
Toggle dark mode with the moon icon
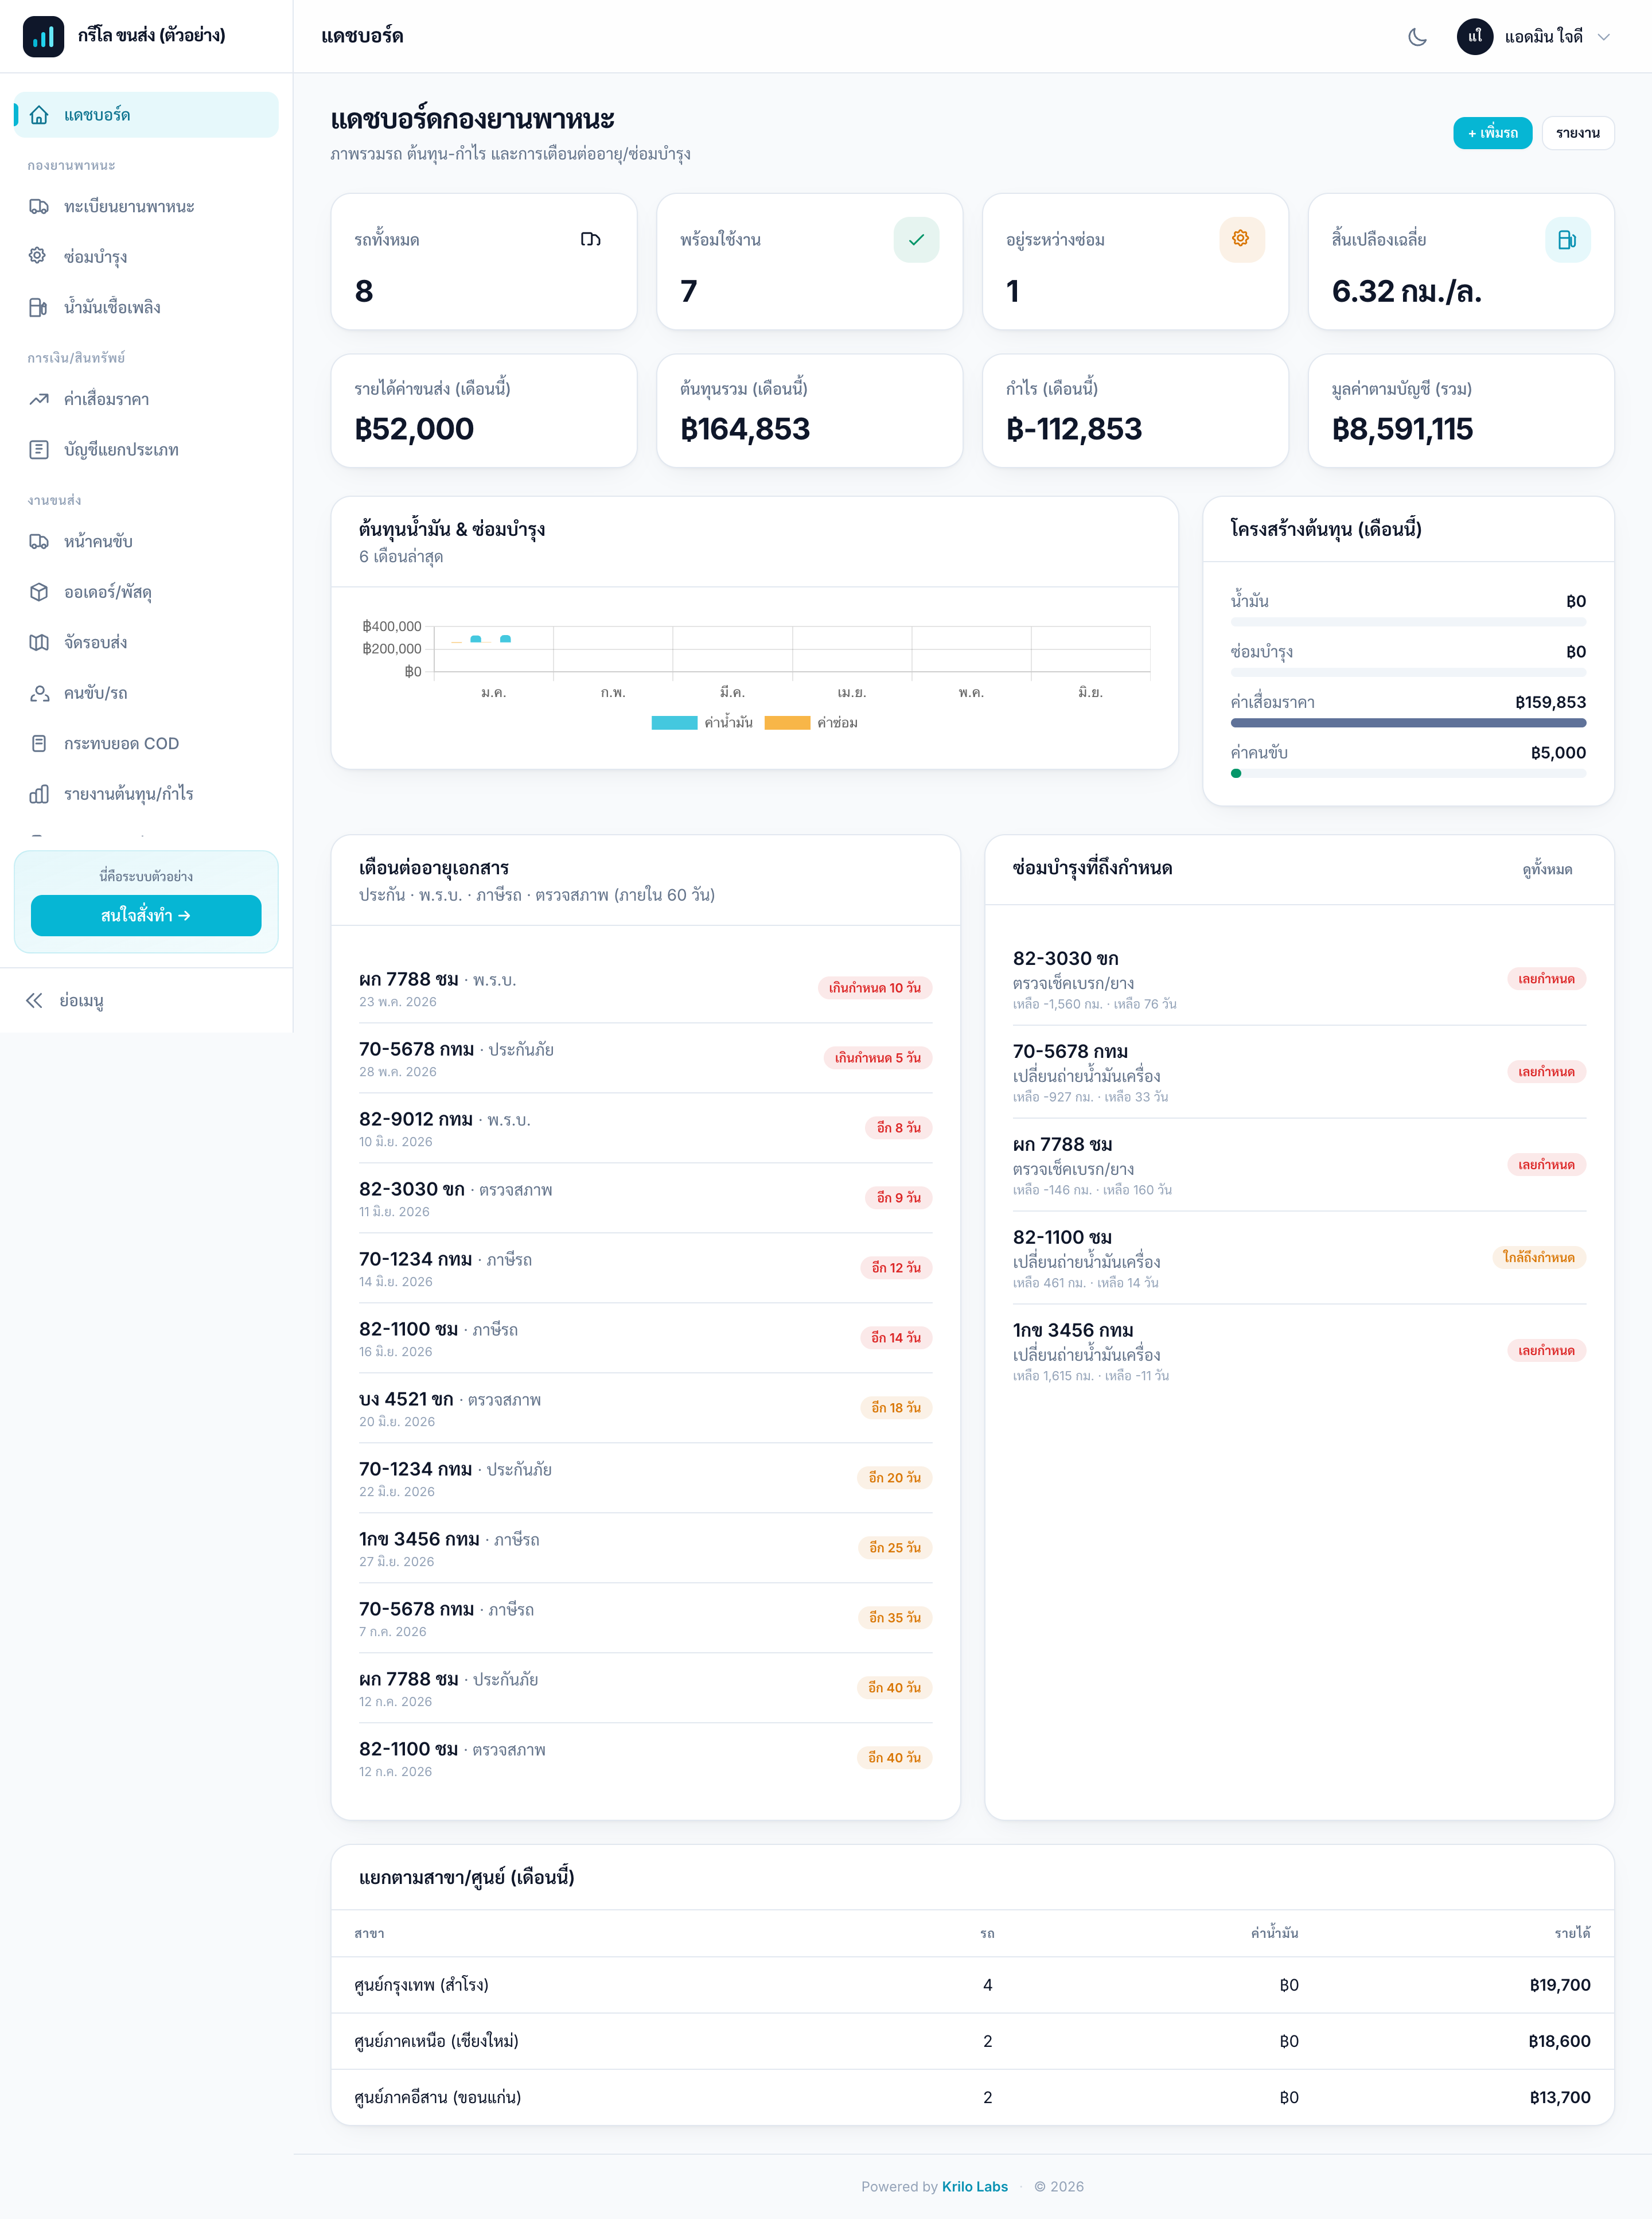(x=1417, y=37)
